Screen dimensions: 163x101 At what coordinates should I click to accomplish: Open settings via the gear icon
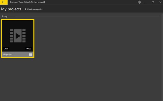139,2
